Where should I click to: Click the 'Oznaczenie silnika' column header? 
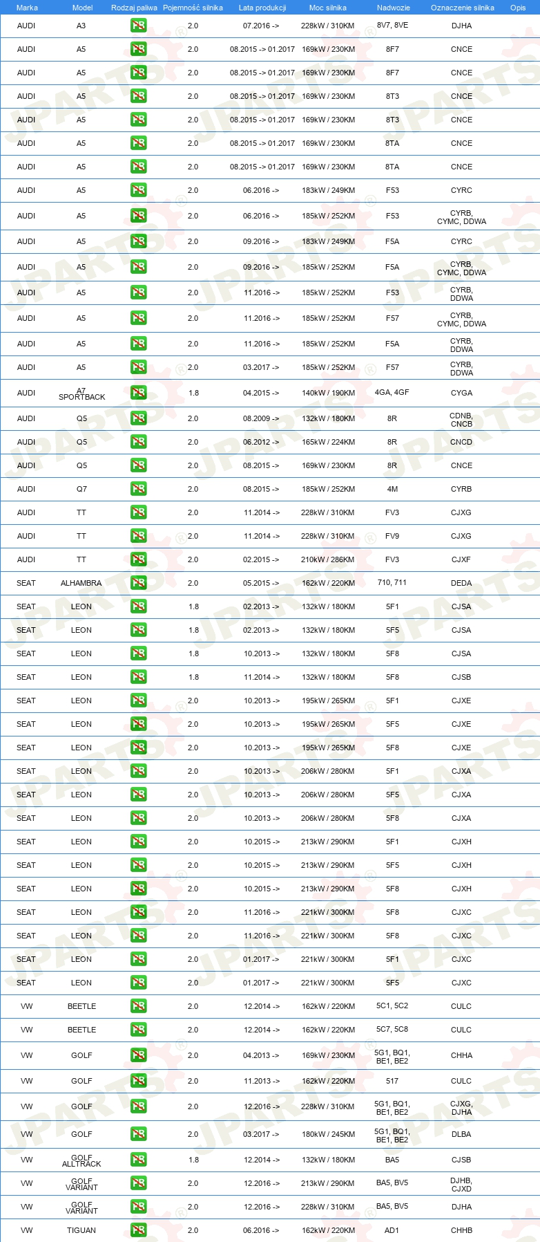coord(463,8)
